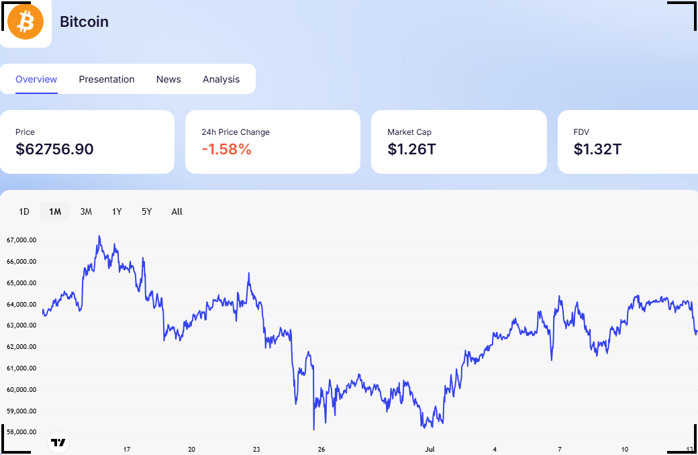Click the 62,000.00 axis label
The height and width of the screenshot is (455, 698).
[21, 347]
